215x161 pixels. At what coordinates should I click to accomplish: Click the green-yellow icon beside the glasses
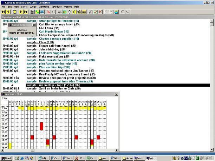(x=65, y=12)
